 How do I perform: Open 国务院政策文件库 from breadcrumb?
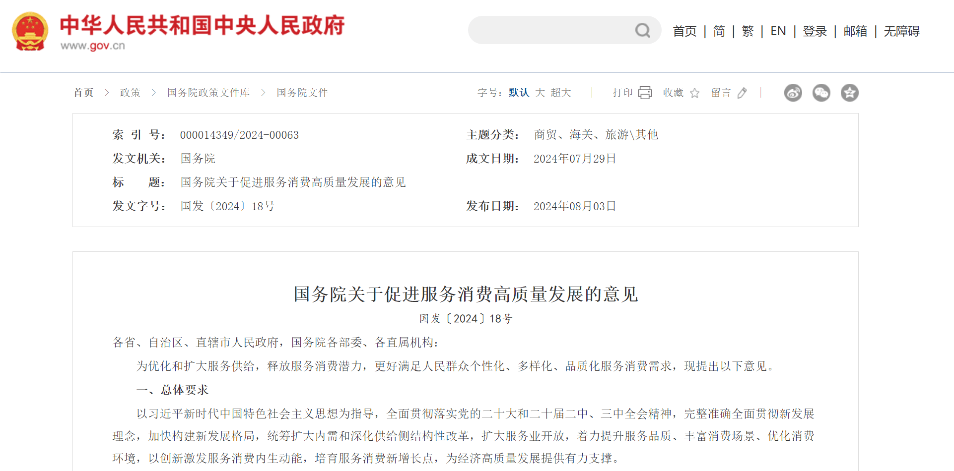(x=208, y=93)
